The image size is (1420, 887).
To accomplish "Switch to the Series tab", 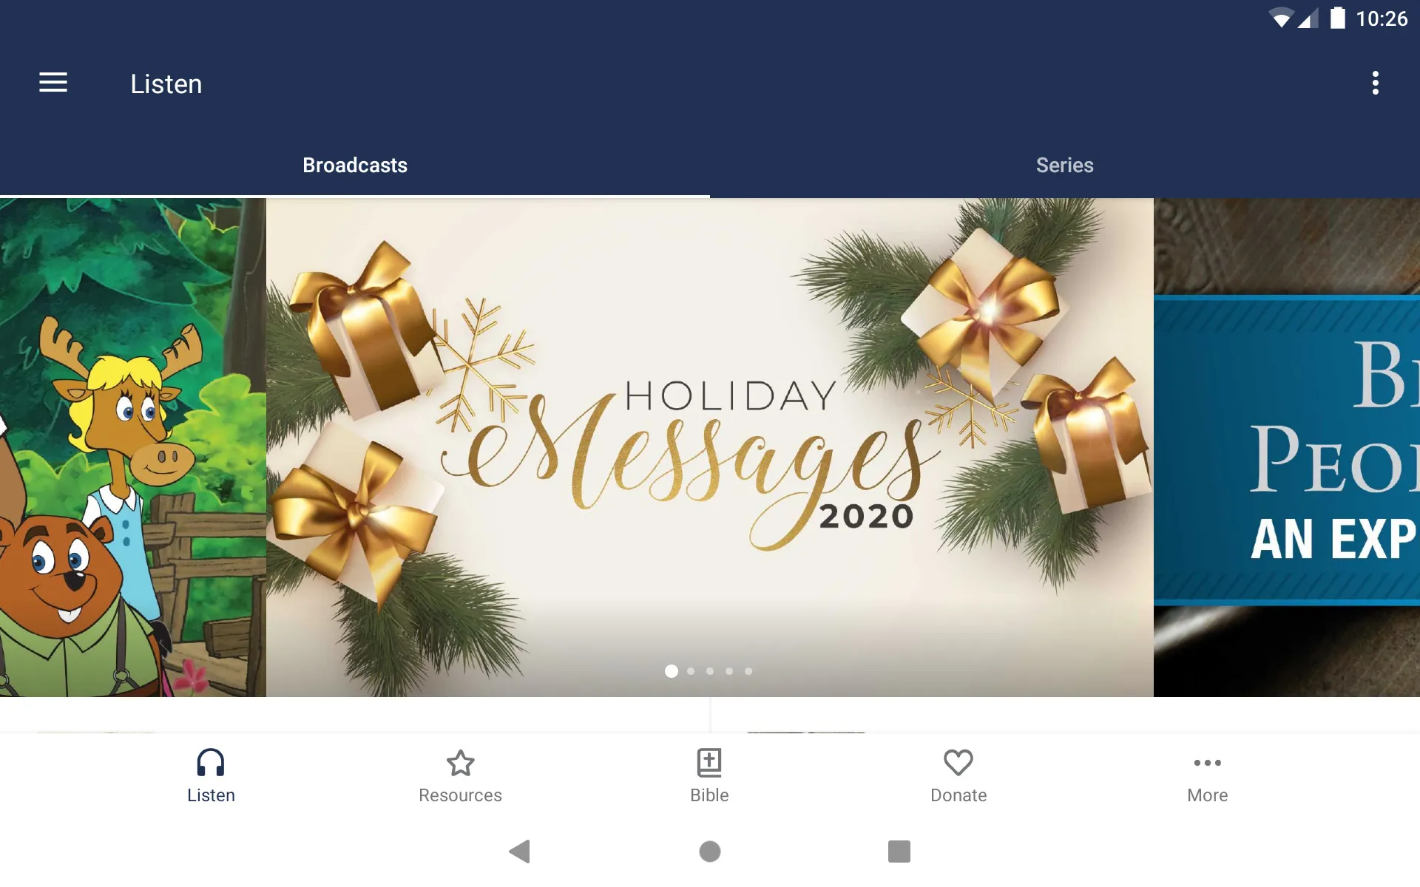I will 1064,166.
